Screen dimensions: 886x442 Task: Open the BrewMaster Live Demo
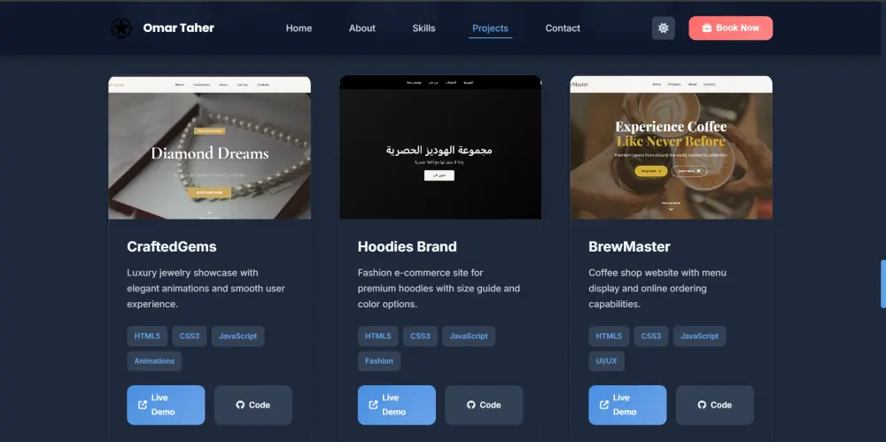627,405
